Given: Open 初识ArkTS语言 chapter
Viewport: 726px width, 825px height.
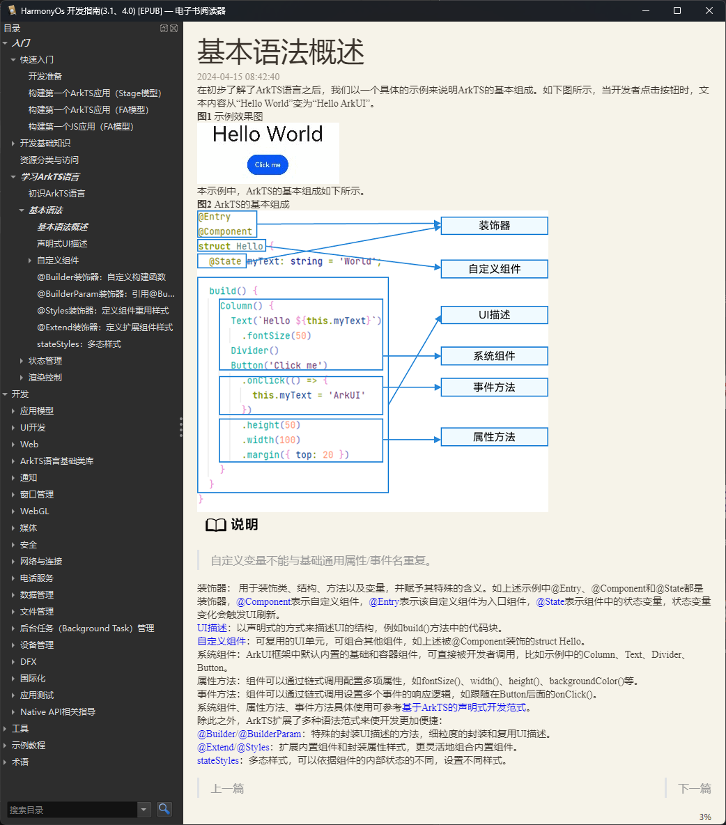Looking at the screenshot, I should coord(57,194).
